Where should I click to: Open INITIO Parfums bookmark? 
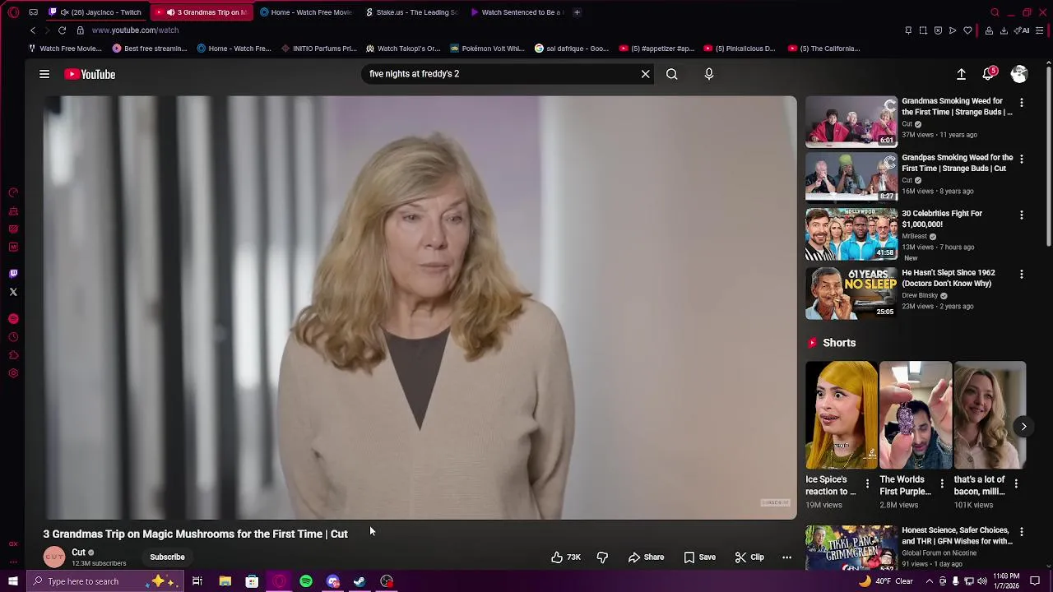pos(319,49)
